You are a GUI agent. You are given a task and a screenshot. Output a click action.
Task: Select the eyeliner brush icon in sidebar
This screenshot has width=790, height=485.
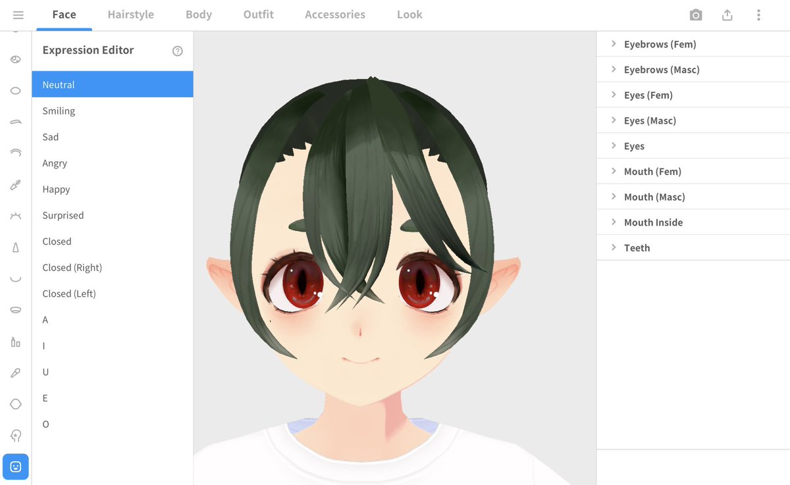coord(16,185)
